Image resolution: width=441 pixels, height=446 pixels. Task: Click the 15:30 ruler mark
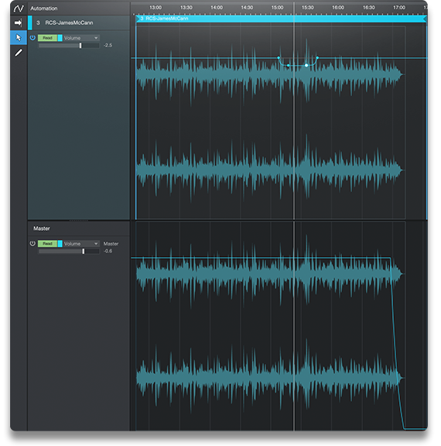[308, 8]
